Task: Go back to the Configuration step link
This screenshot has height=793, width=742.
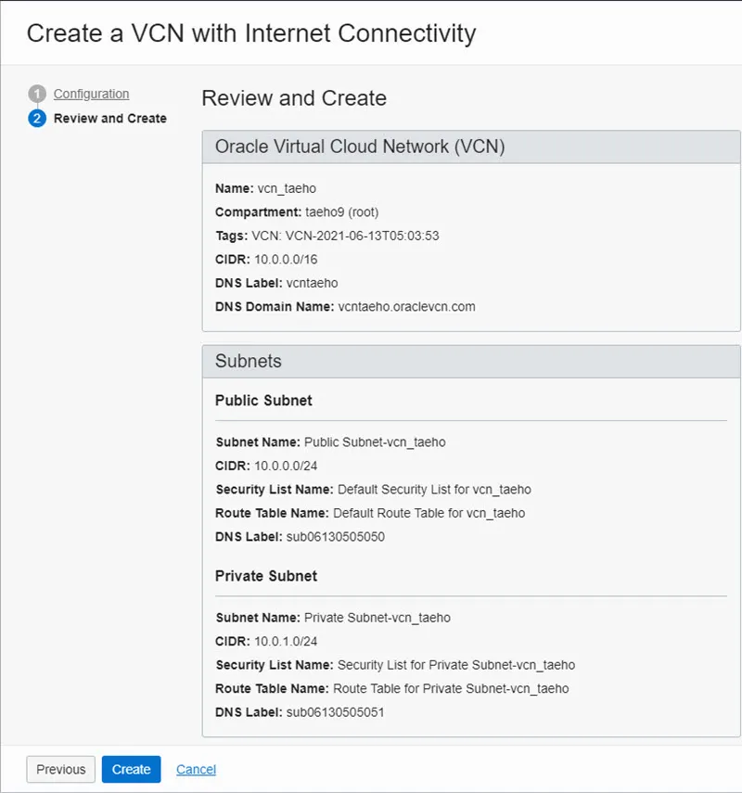Action: coord(91,94)
